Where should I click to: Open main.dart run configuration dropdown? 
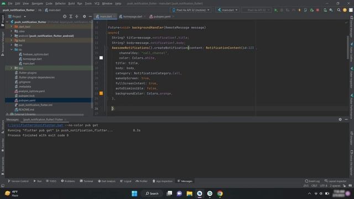(227, 10)
